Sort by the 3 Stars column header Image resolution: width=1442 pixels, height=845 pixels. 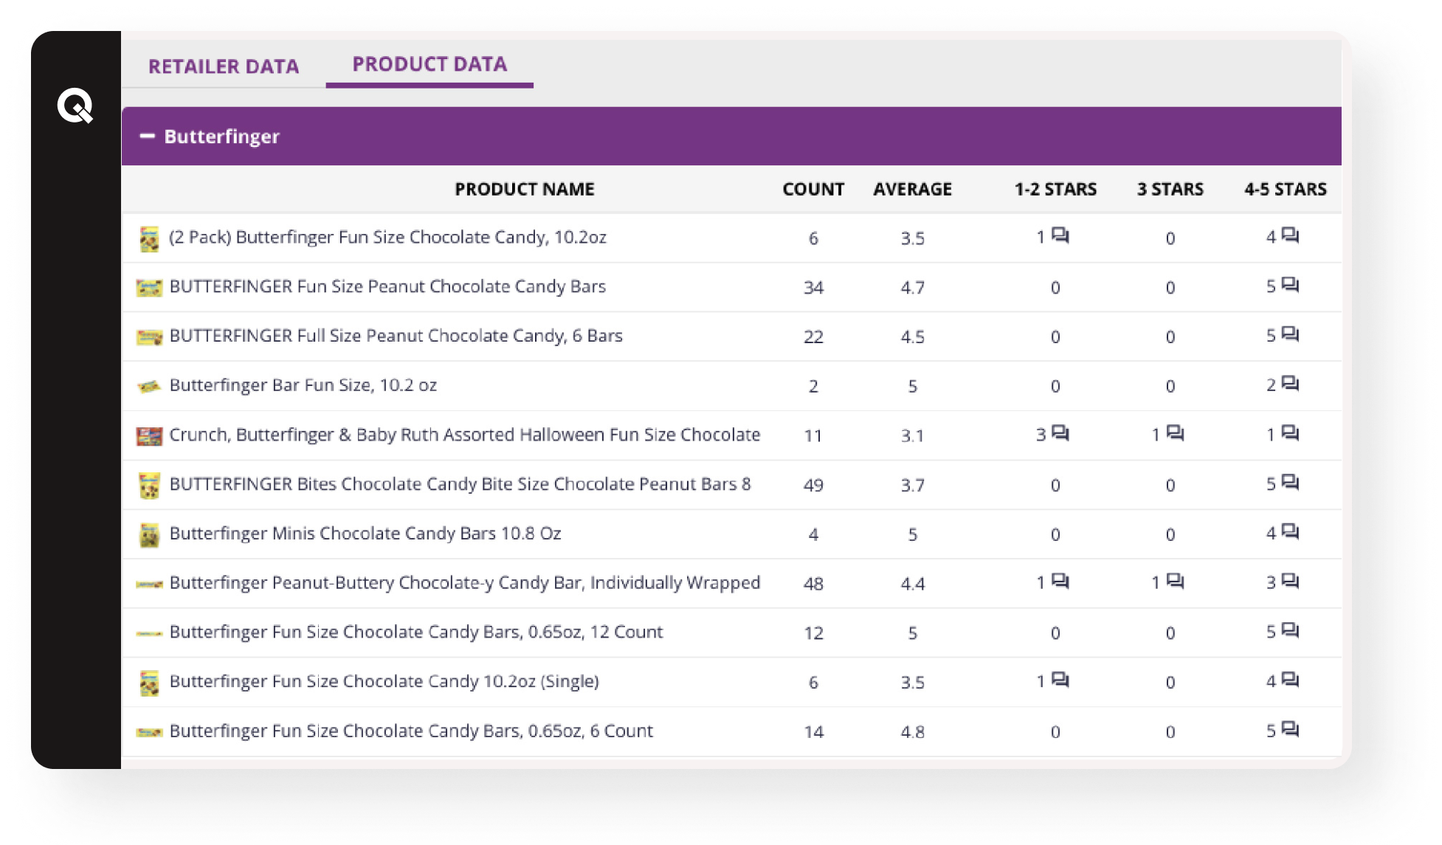coord(1170,189)
